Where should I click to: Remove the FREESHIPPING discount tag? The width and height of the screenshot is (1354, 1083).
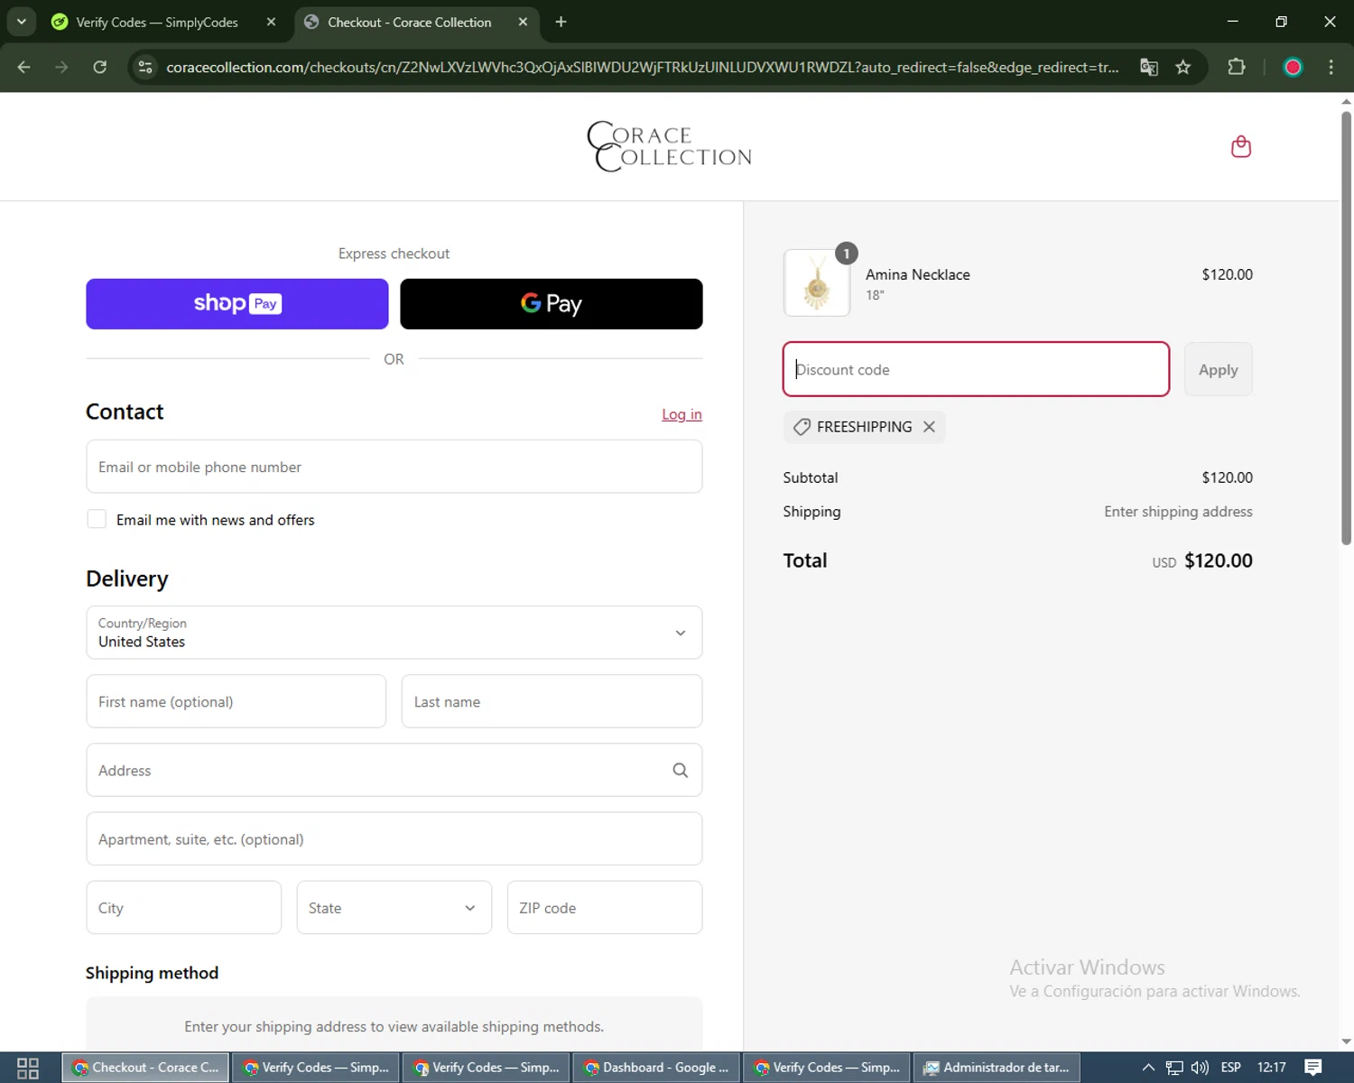click(x=929, y=427)
